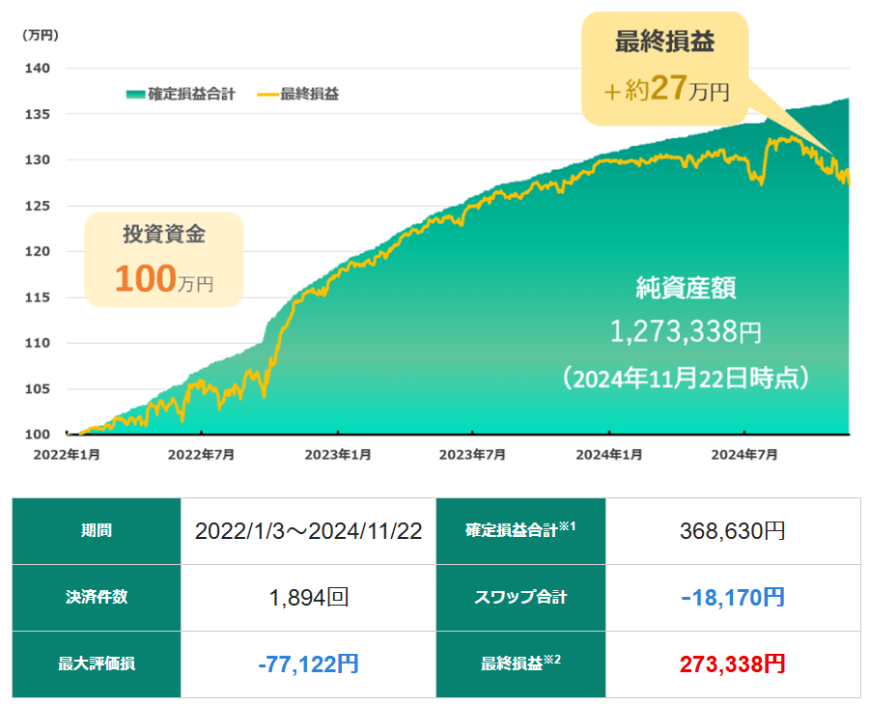Screen dimensions: 870x706
Task: Click x-axis label 2022年1月
Action: 67,455
